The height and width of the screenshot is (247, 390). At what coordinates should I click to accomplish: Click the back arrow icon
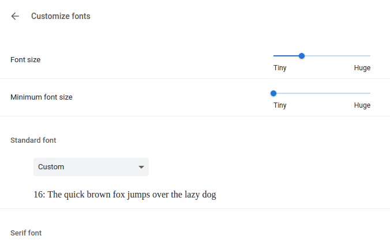[x=15, y=16]
